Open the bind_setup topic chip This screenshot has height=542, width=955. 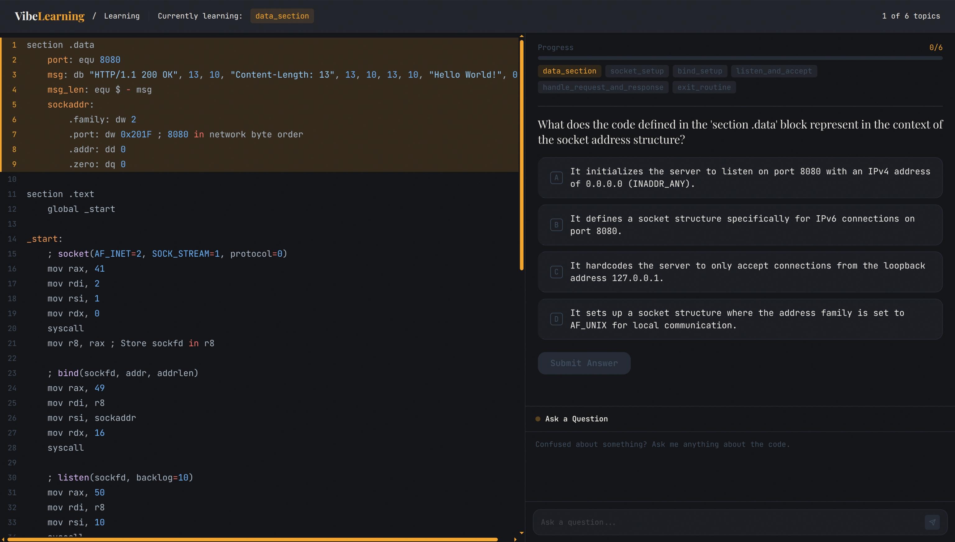pyautogui.click(x=699, y=71)
